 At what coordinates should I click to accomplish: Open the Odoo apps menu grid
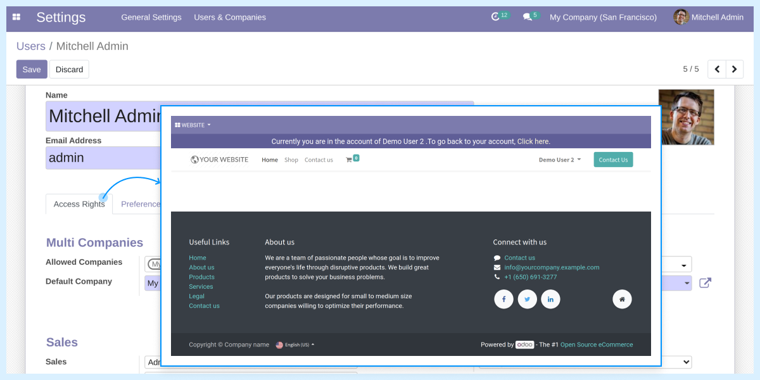click(16, 17)
